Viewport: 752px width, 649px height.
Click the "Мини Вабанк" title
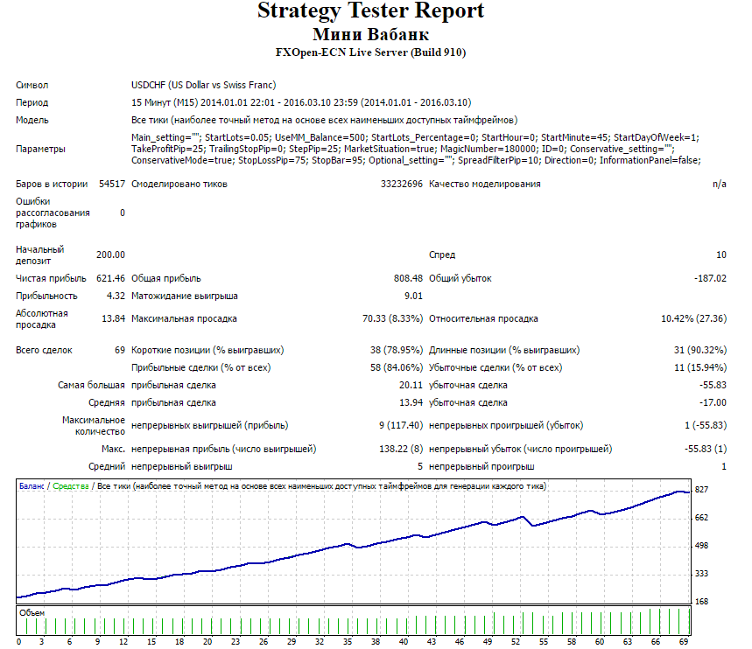pyautogui.click(x=370, y=34)
